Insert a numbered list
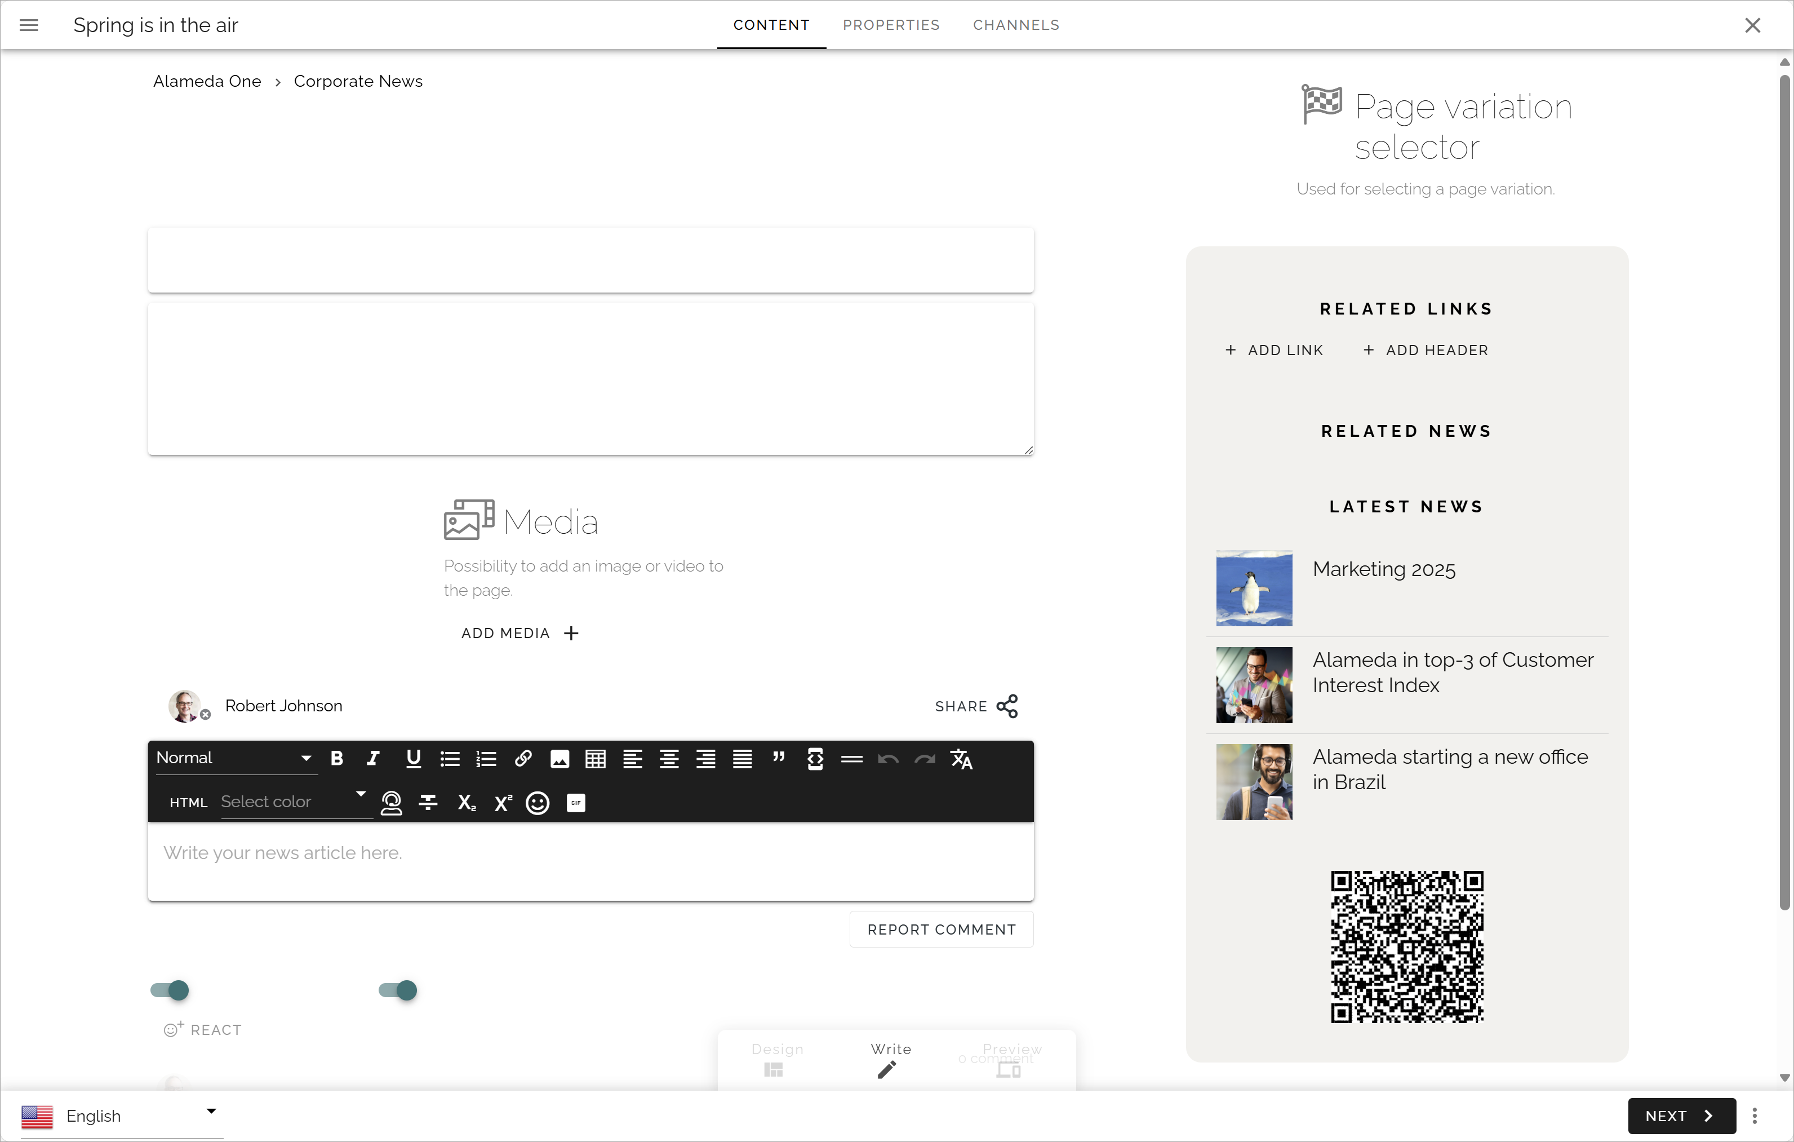 coord(486,759)
